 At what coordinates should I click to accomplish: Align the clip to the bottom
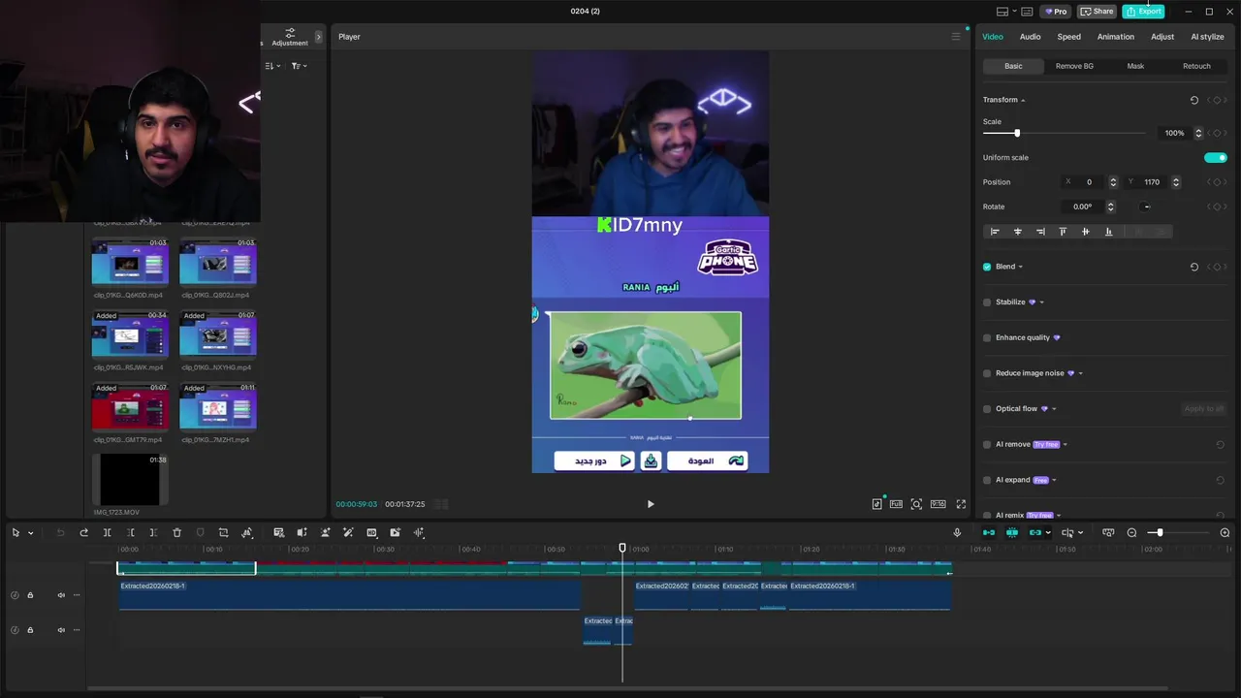click(1108, 232)
